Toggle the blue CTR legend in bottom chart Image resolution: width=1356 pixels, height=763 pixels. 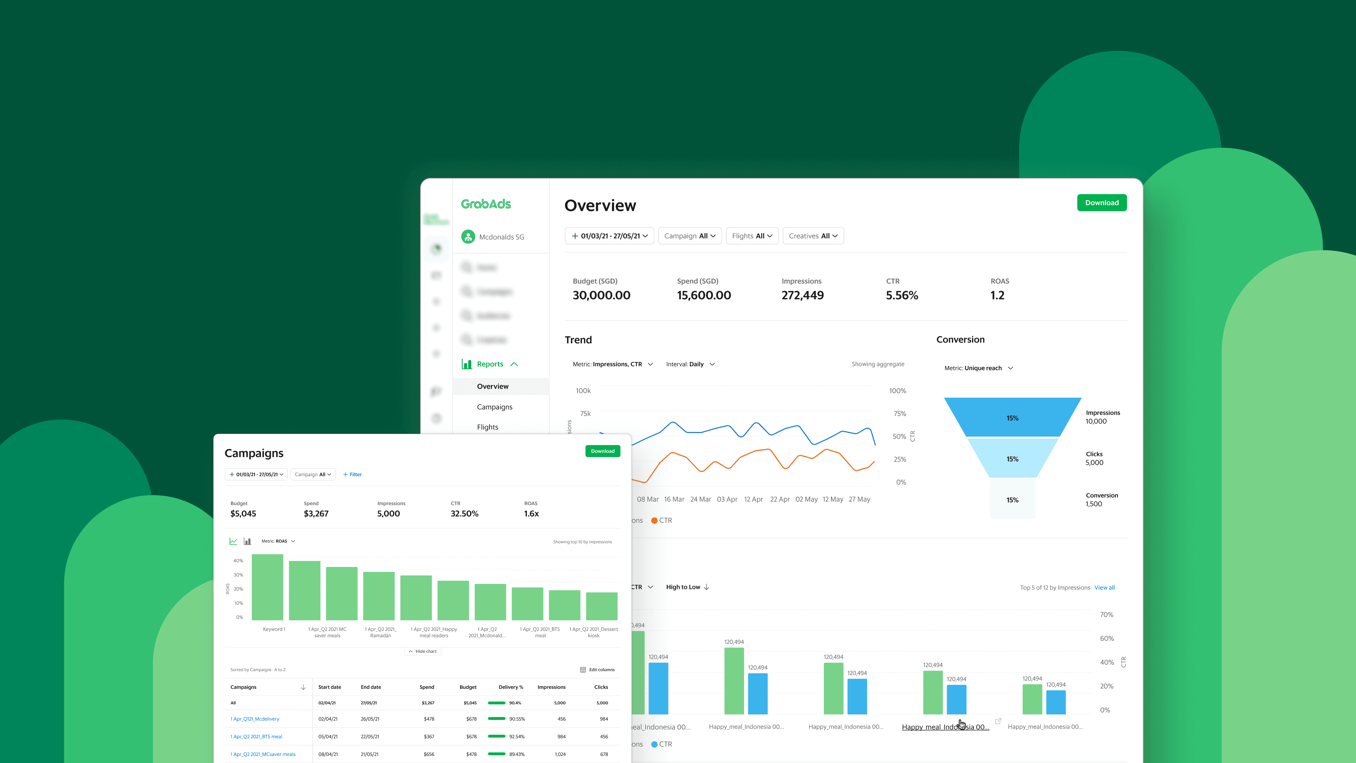point(662,744)
